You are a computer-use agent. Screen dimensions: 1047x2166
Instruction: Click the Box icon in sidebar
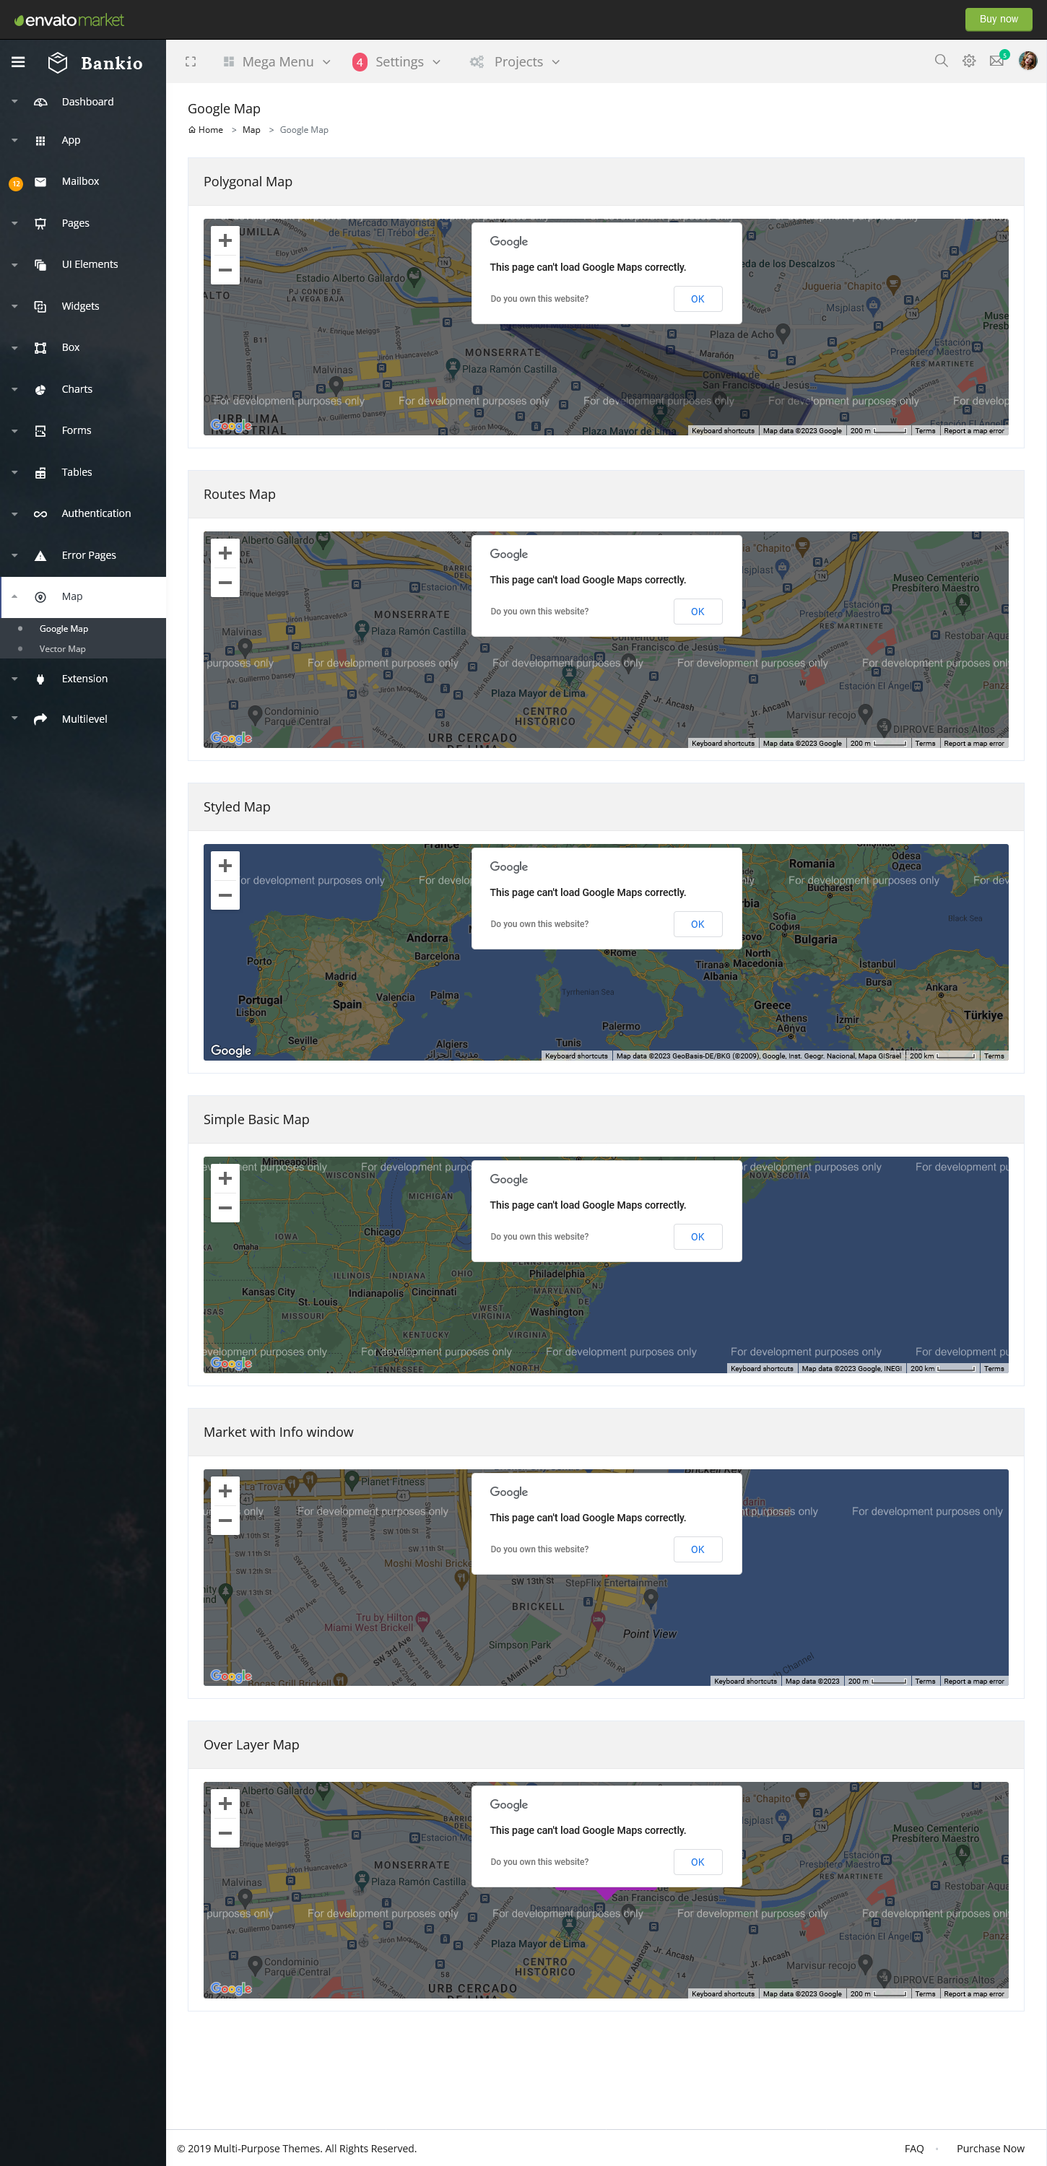pyautogui.click(x=40, y=347)
